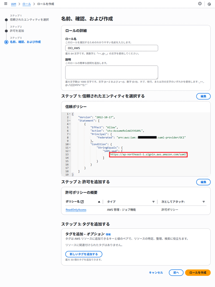Go to IAM breadcrumb link
This screenshot has width=215, height=287.
click(x=14, y=4)
